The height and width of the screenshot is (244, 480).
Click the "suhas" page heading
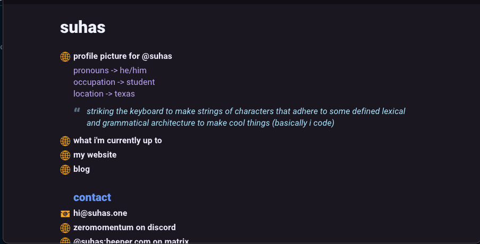pos(82,28)
